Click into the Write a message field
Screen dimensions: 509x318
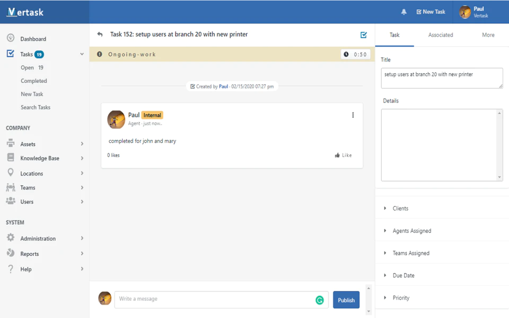pyautogui.click(x=222, y=299)
